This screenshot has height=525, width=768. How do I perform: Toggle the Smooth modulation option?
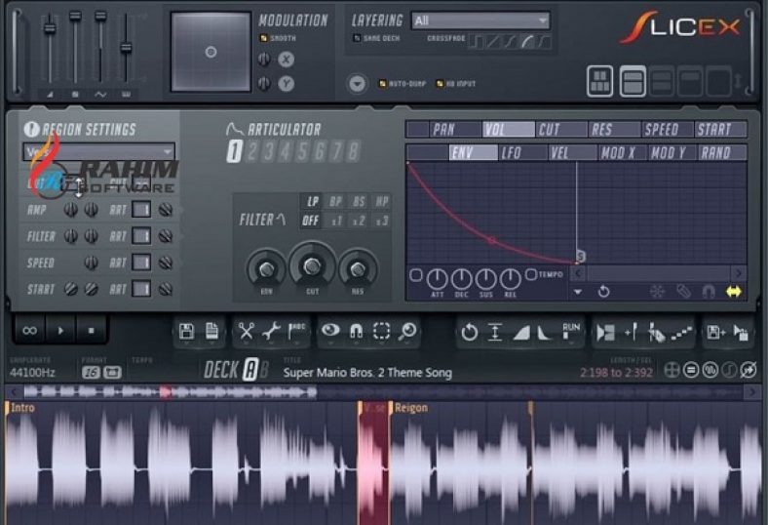263,38
